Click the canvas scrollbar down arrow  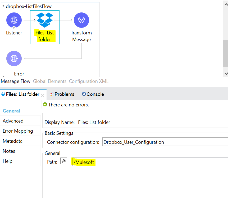point(226,74)
